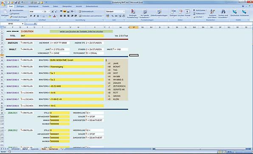The width and height of the screenshot is (253, 154).
Task: Toggle underline formatting button
Action: coord(38,16)
